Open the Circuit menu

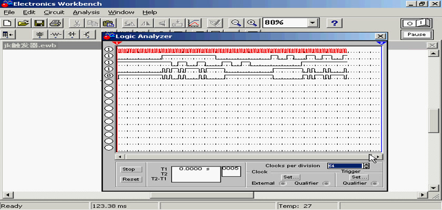[54, 13]
